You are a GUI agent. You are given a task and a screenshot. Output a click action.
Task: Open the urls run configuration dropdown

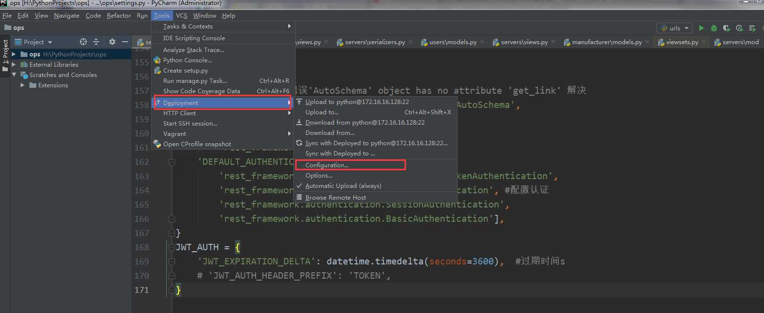[675, 28]
